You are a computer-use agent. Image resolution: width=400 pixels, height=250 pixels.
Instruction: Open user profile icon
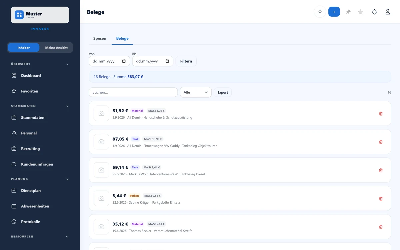388,12
